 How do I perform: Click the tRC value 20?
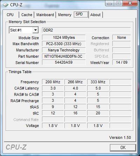point(98,113)
